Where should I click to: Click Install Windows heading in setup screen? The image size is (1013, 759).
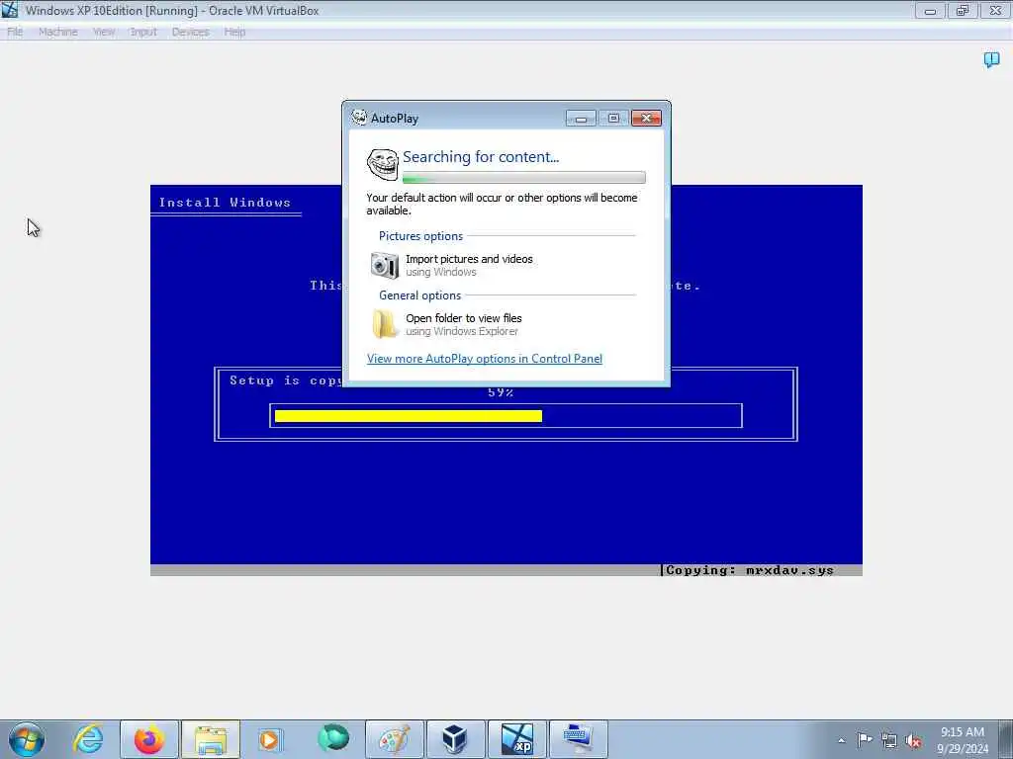225,203
